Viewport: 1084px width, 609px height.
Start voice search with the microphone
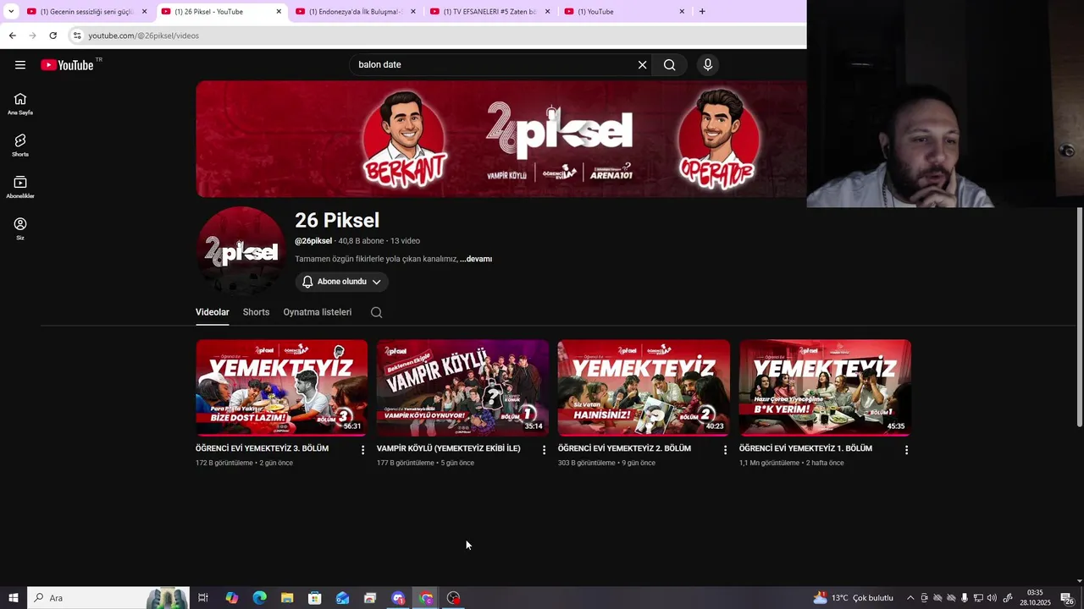(708, 65)
